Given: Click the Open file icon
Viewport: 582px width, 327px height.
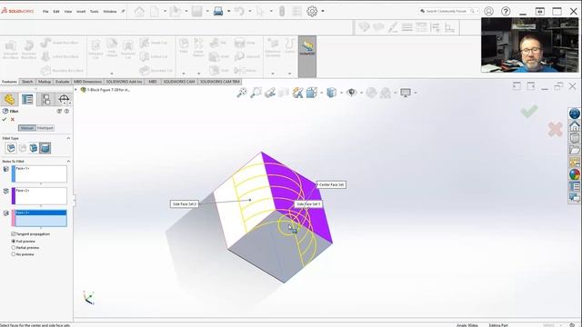Looking at the screenshot, I should pyautogui.click(x=176, y=12).
